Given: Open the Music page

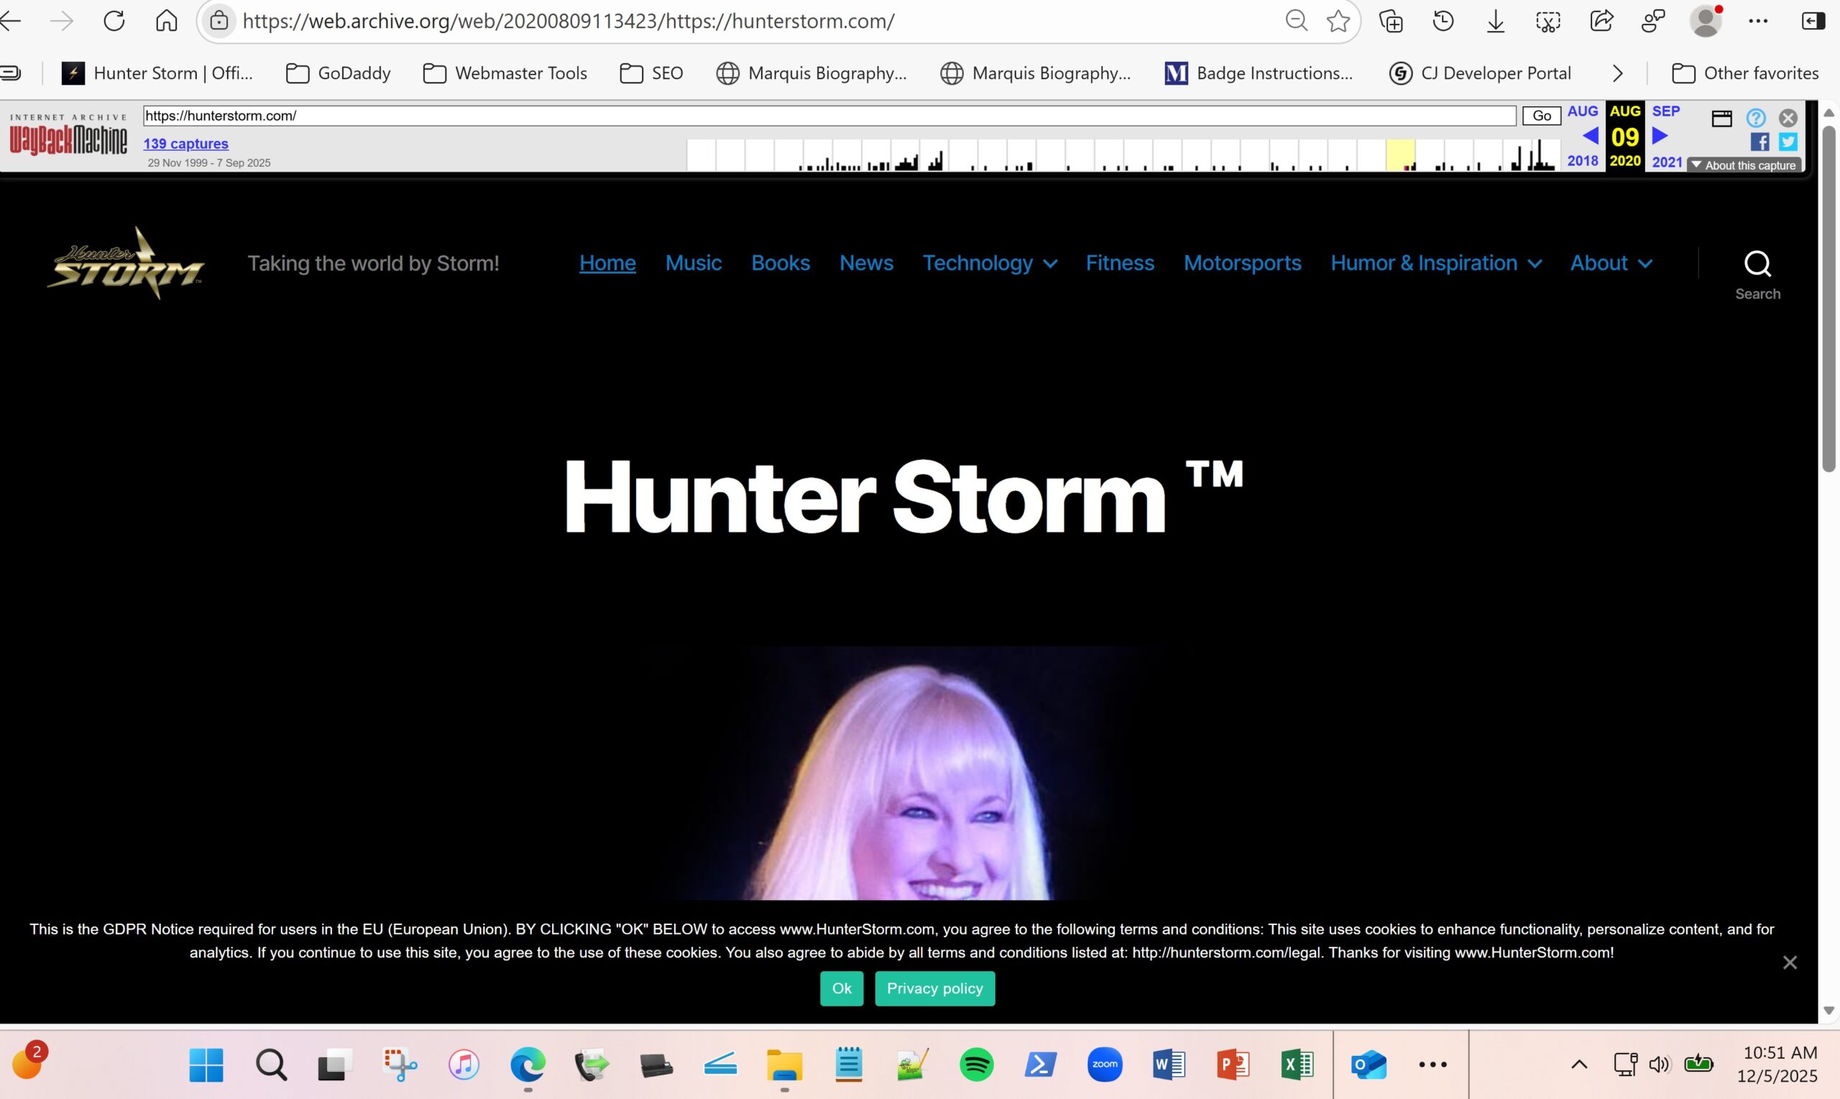Looking at the screenshot, I should [694, 263].
